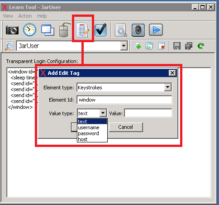Select the mouse click tool icon
Viewport: 219px width, 205px height.
click(64, 30)
